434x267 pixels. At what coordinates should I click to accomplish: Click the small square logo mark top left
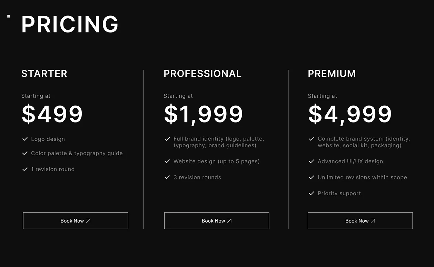click(x=9, y=16)
